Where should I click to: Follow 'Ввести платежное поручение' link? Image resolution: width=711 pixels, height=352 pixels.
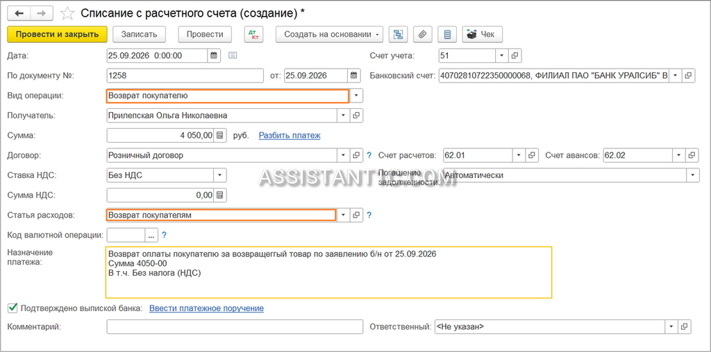coord(206,308)
